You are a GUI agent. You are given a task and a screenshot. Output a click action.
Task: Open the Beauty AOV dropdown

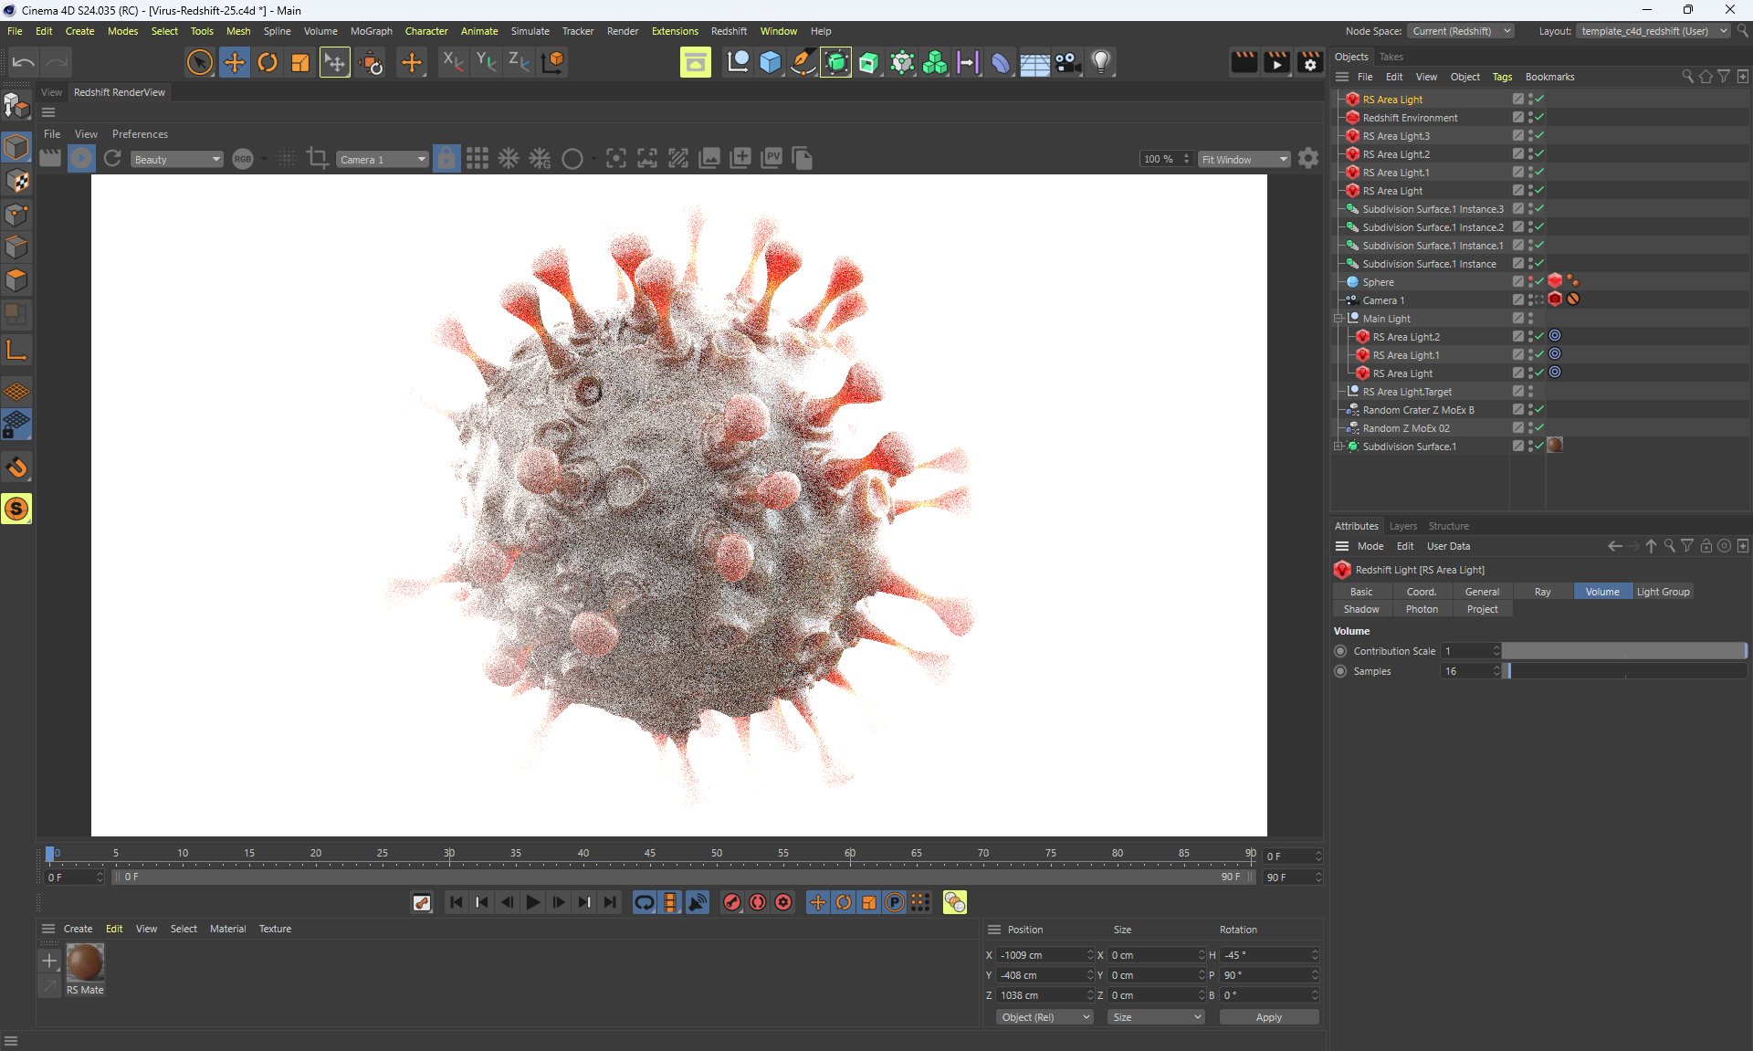coord(176,159)
